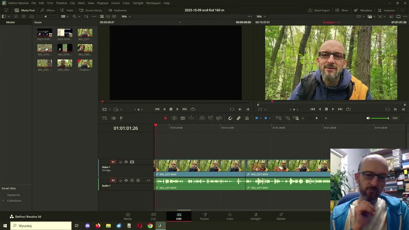The width and height of the screenshot is (409, 230).
Task: Switch to the Fairlight page tab
Action: click(256, 216)
